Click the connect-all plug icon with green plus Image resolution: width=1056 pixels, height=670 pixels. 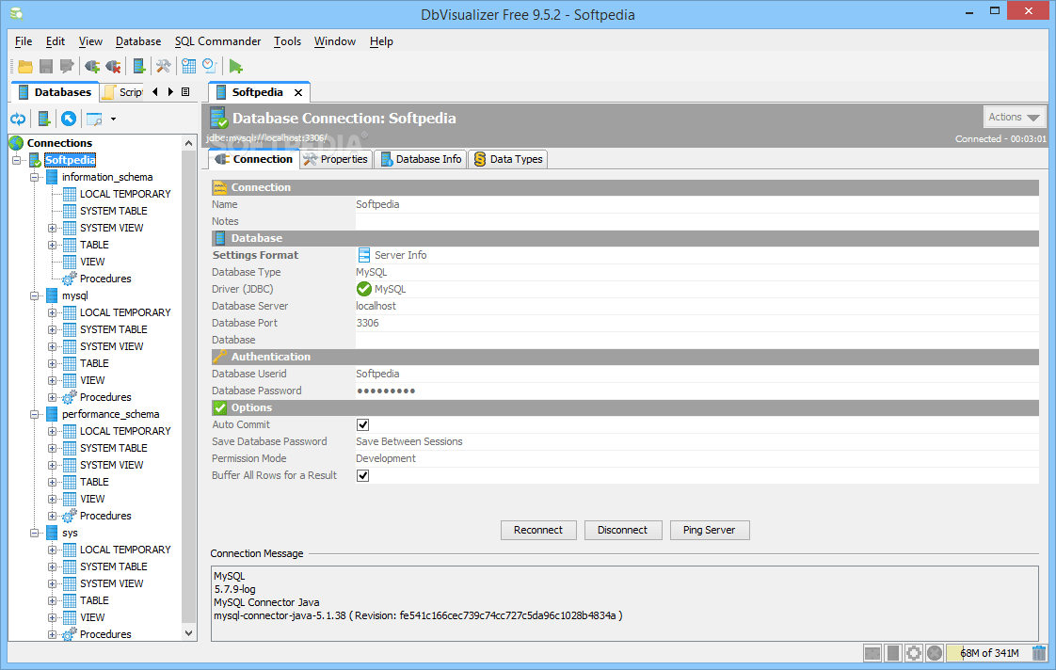(92, 66)
